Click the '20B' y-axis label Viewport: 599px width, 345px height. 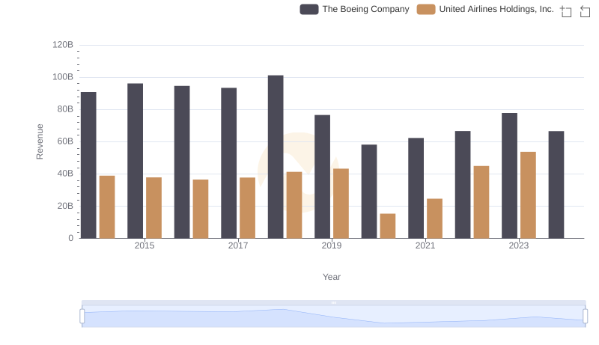point(65,206)
